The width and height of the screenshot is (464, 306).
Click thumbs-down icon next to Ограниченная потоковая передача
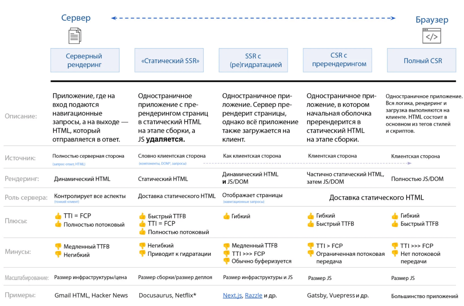(311, 254)
